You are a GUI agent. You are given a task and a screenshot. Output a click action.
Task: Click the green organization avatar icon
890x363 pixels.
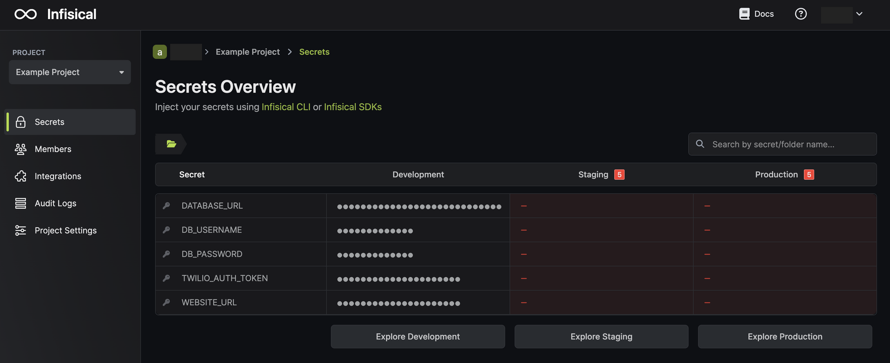160,52
